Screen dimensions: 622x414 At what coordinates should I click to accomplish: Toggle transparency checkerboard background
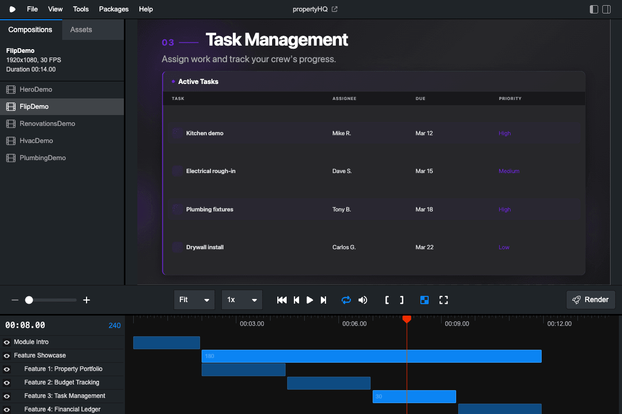pos(425,300)
